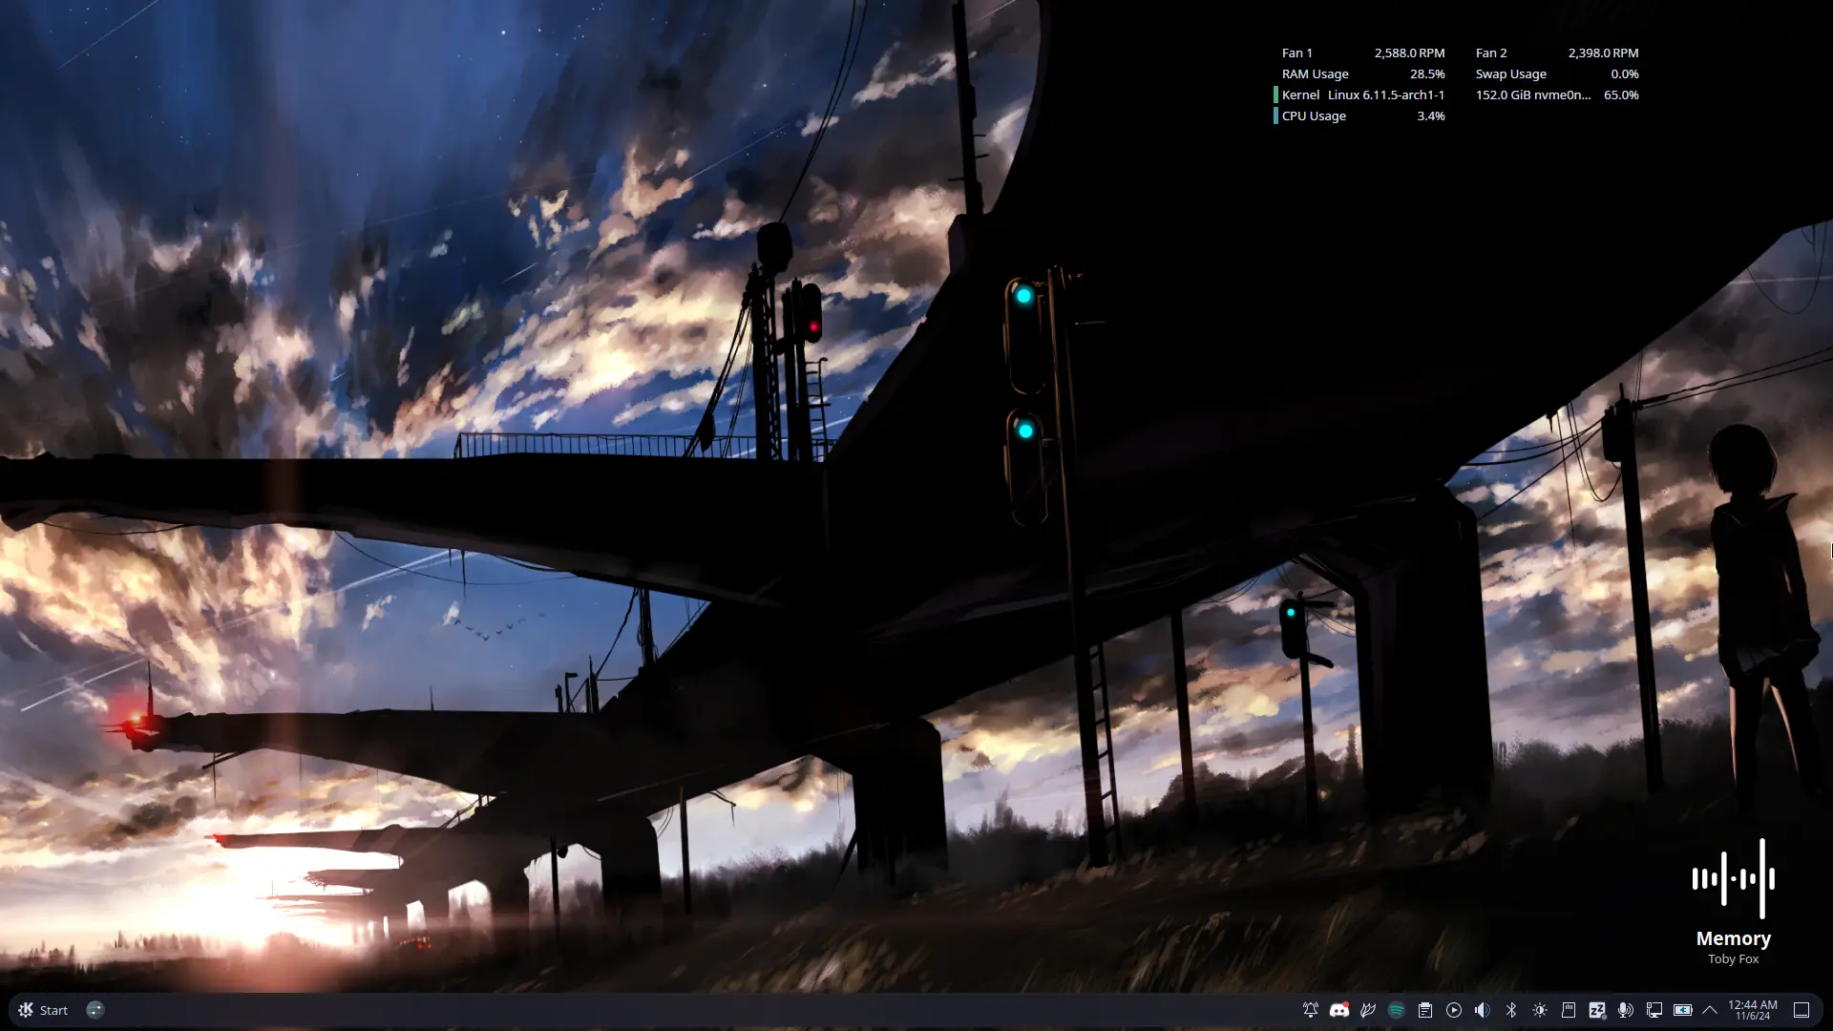
Task: Open the clock showing 12:44 AM
Action: pyautogui.click(x=1753, y=1010)
